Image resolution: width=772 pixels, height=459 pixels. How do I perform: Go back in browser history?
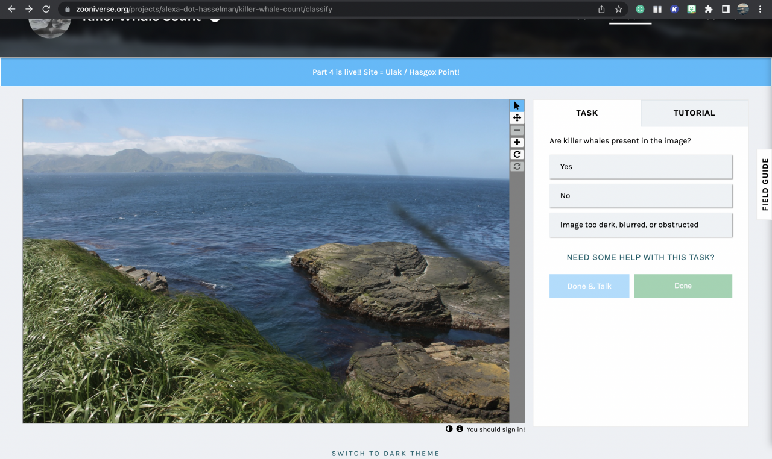pos(11,9)
